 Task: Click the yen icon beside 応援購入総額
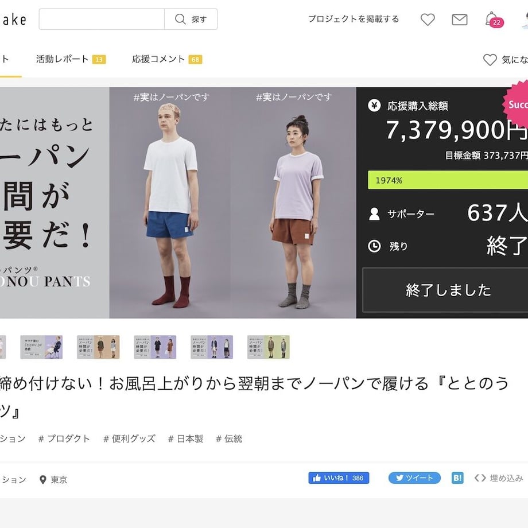(x=374, y=106)
